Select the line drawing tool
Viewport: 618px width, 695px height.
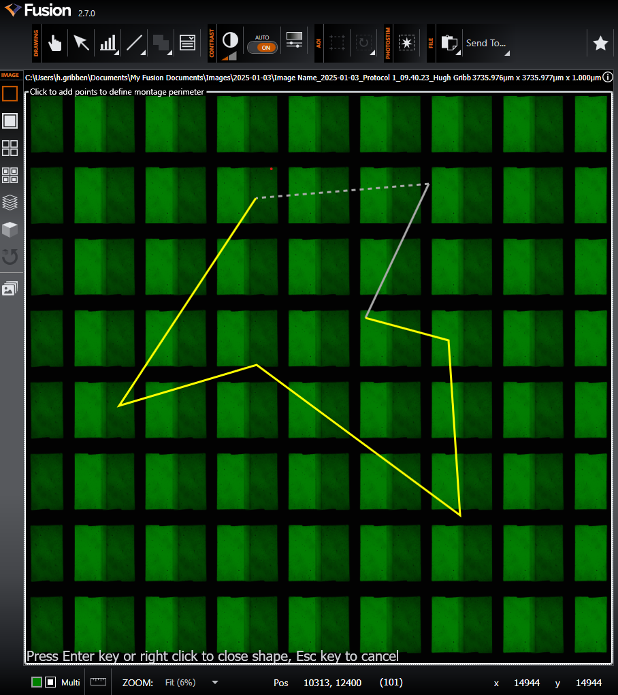tap(134, 43)
